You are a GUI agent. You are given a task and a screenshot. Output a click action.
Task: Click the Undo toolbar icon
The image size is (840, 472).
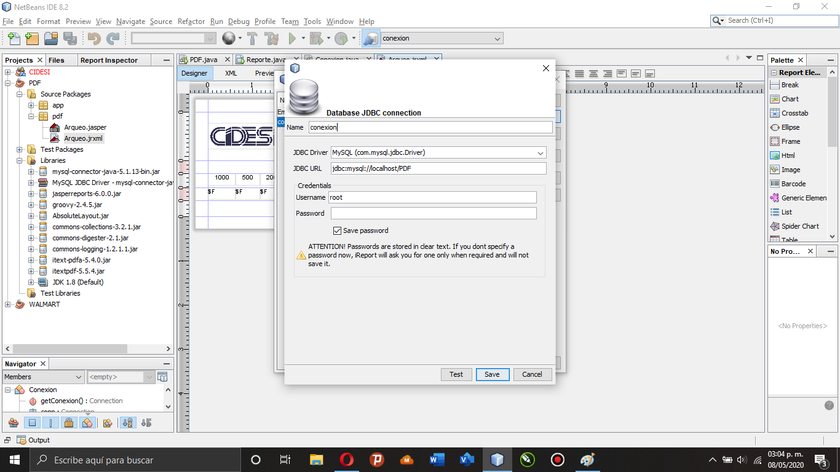pos(94,38)
